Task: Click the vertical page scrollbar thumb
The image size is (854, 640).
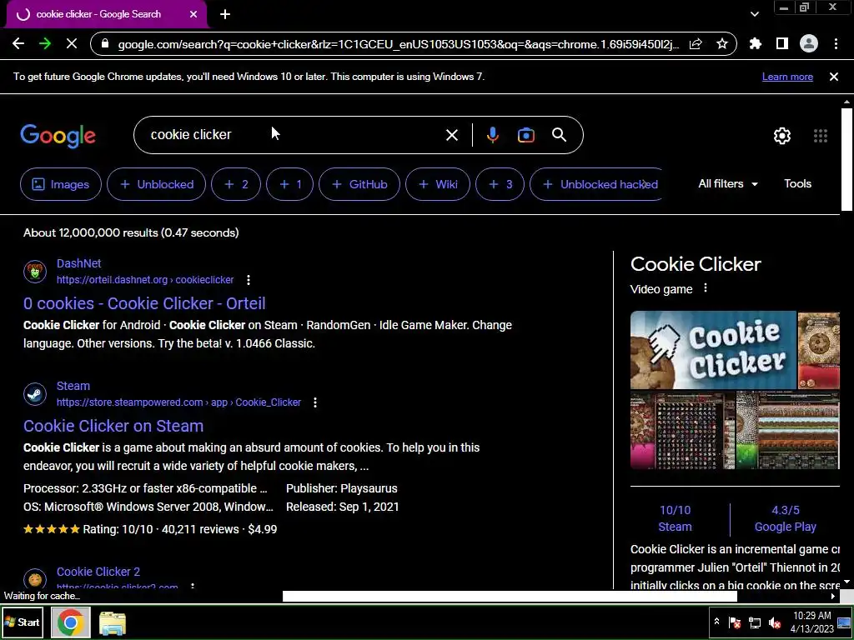Action: click(x=846, y=159)
